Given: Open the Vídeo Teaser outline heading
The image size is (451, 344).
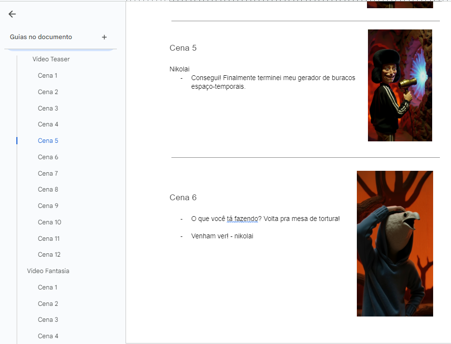Looking at the screenshot, I should [51, 59].
